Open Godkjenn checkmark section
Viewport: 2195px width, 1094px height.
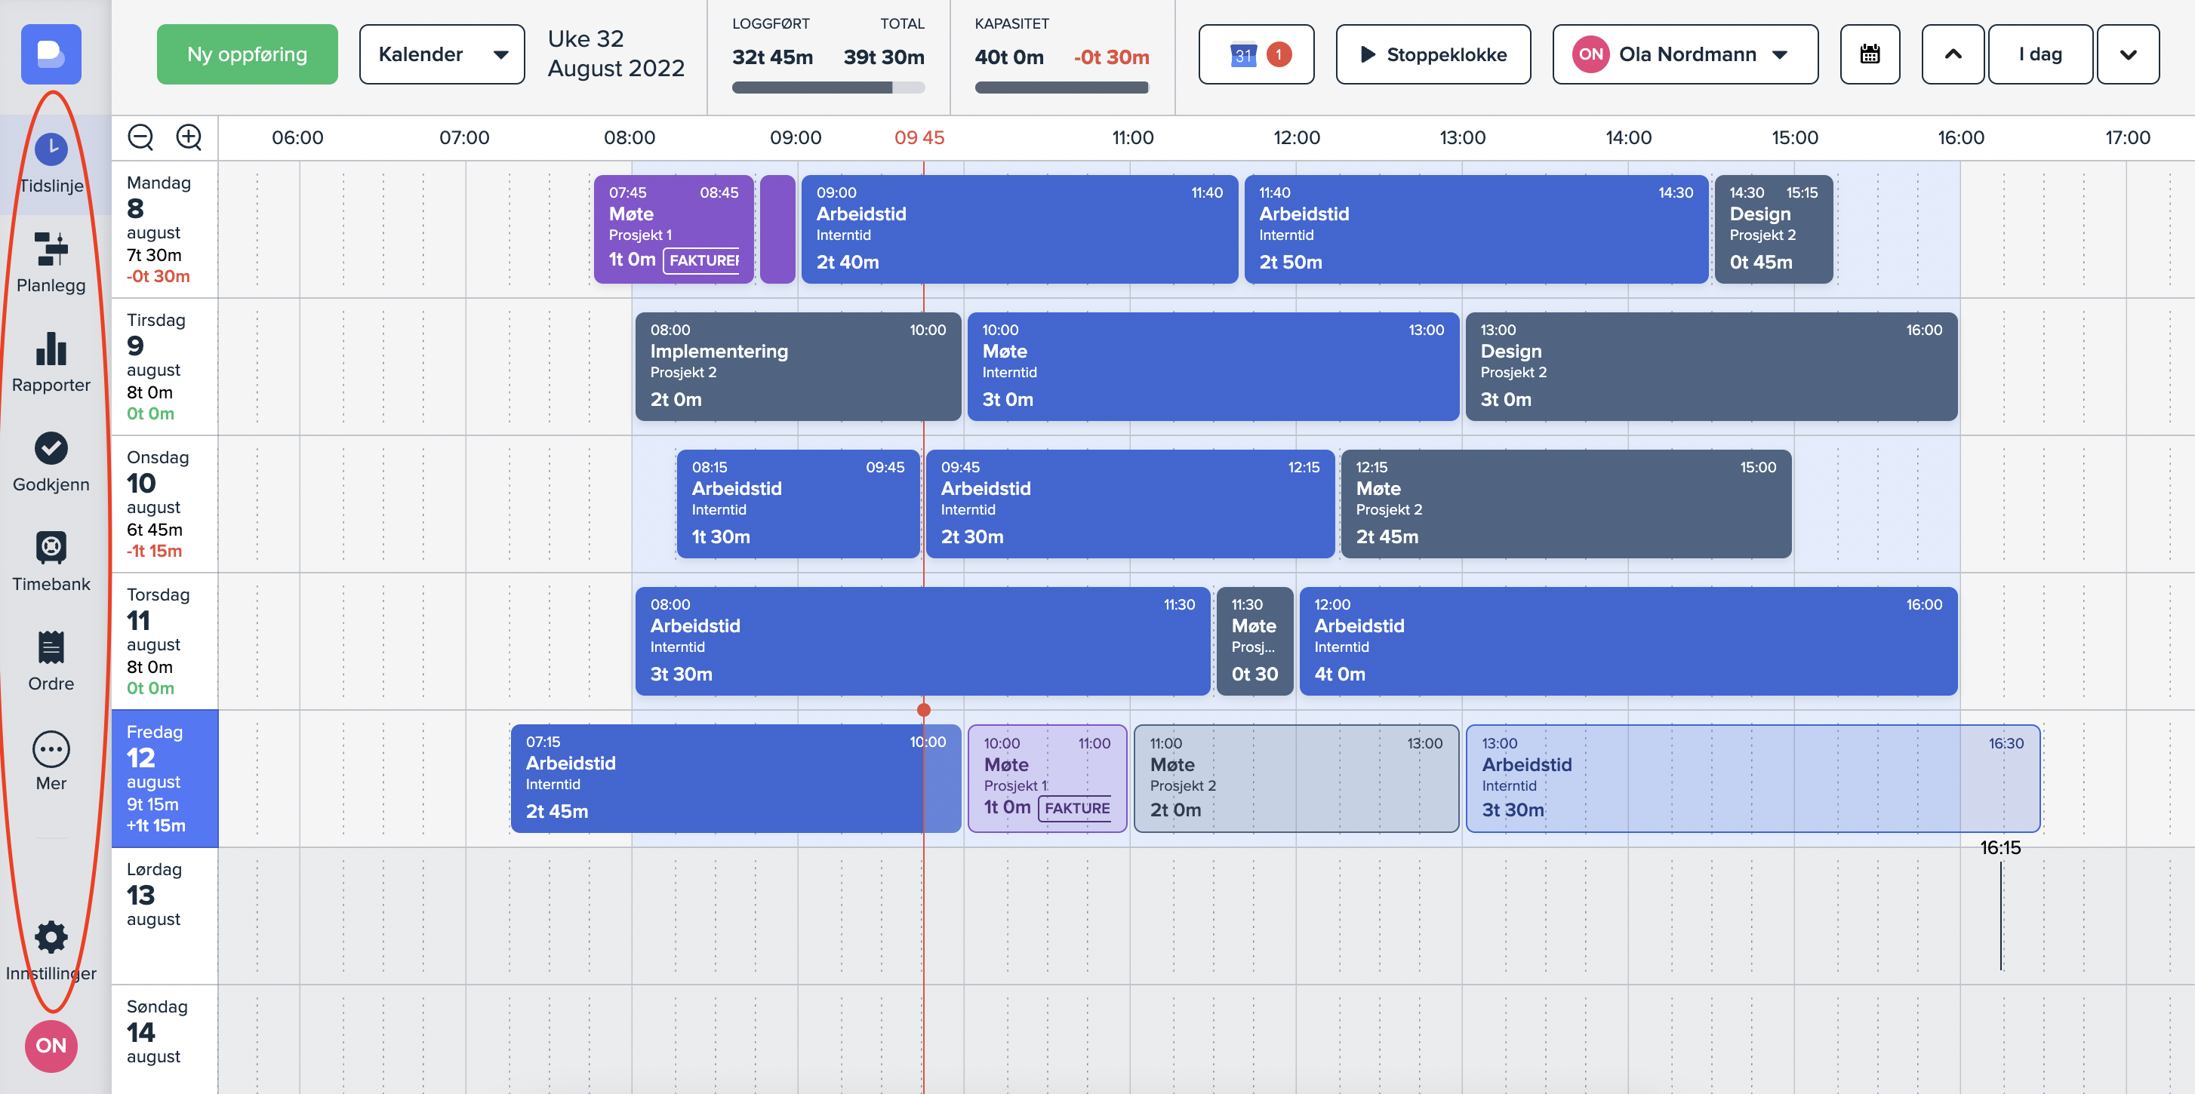click(51, 448)
